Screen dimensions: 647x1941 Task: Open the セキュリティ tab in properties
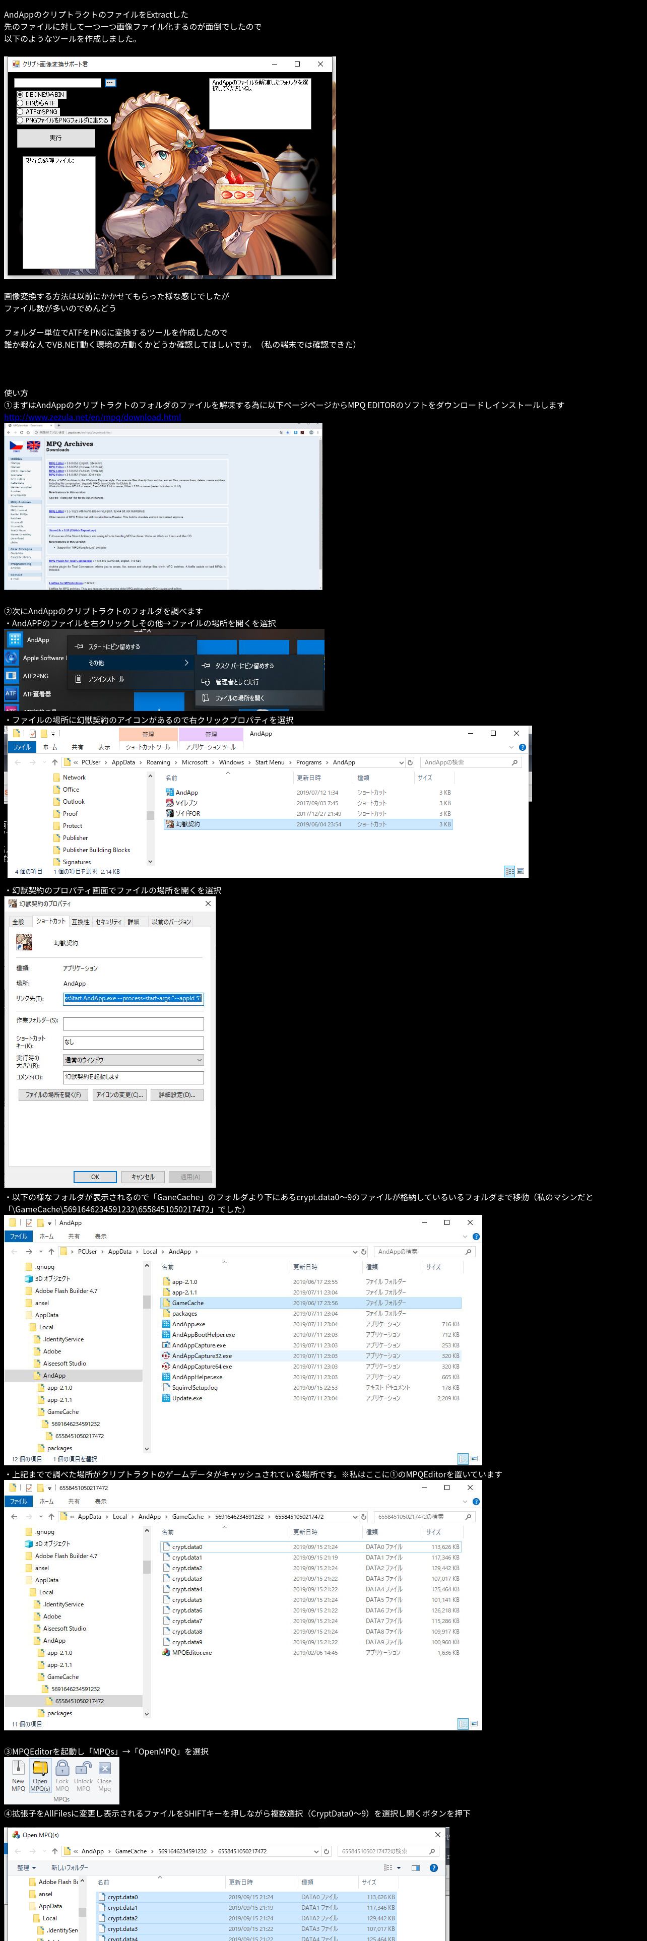point(108,922)
